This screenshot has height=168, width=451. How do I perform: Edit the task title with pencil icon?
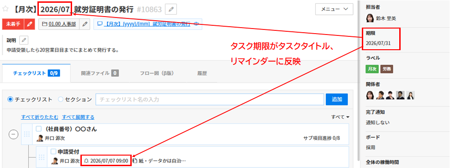click(x=171, y=9)
